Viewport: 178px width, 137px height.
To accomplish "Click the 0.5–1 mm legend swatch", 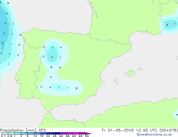I will coord(11,133).
